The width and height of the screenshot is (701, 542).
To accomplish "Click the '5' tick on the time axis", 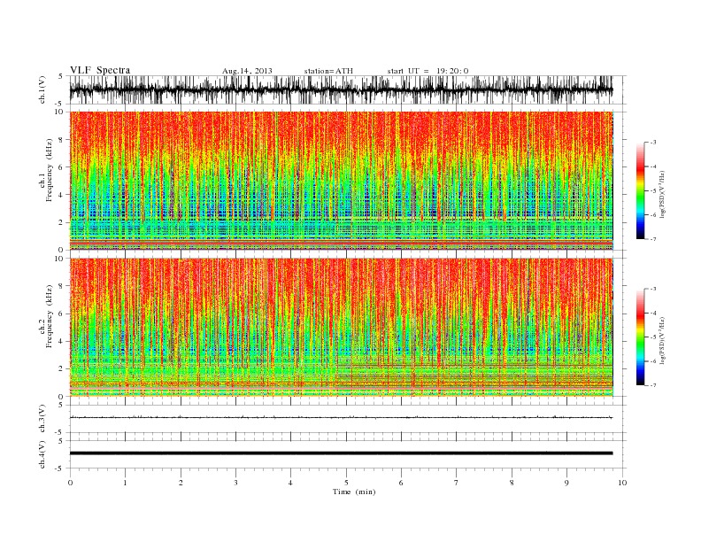I will click(x=346, y=483).
